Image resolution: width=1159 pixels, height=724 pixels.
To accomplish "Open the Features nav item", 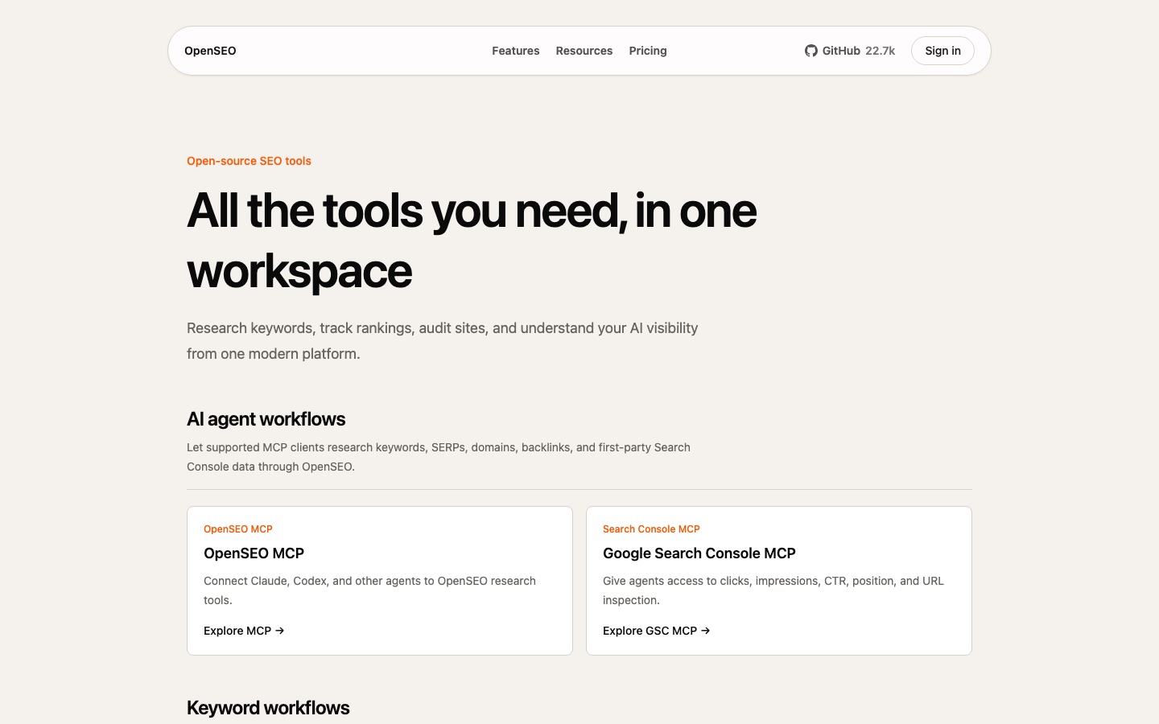I will point(516,51).
